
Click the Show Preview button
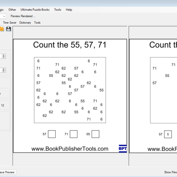click(x=171, y=172)
